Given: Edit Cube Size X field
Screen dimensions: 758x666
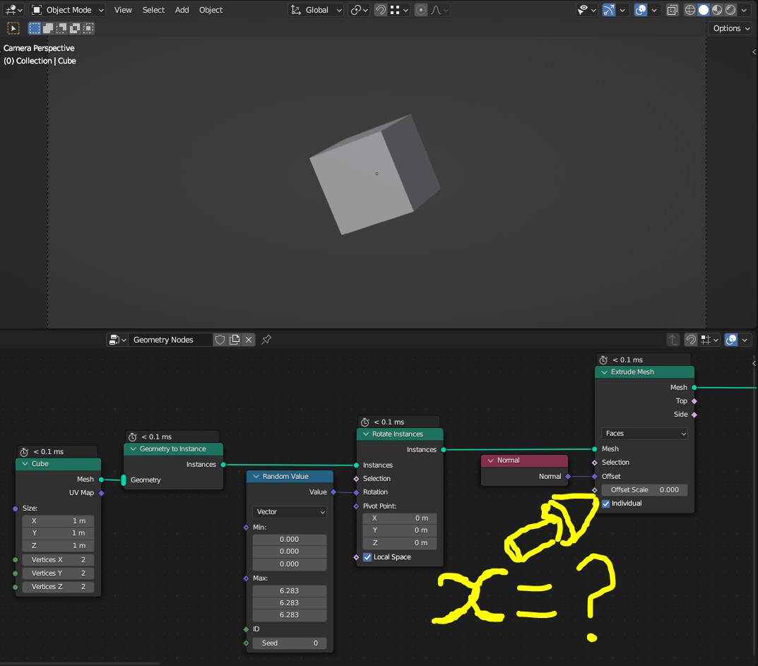Looking at the screenshot, I should click(x=58, y=521).
